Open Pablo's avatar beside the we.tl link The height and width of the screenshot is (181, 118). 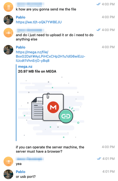point(8,20)
